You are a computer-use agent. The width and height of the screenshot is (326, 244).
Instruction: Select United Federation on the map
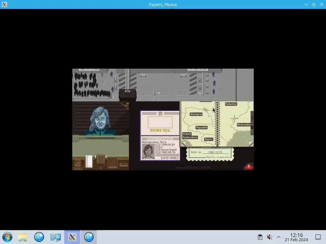(x=190, y=135)
